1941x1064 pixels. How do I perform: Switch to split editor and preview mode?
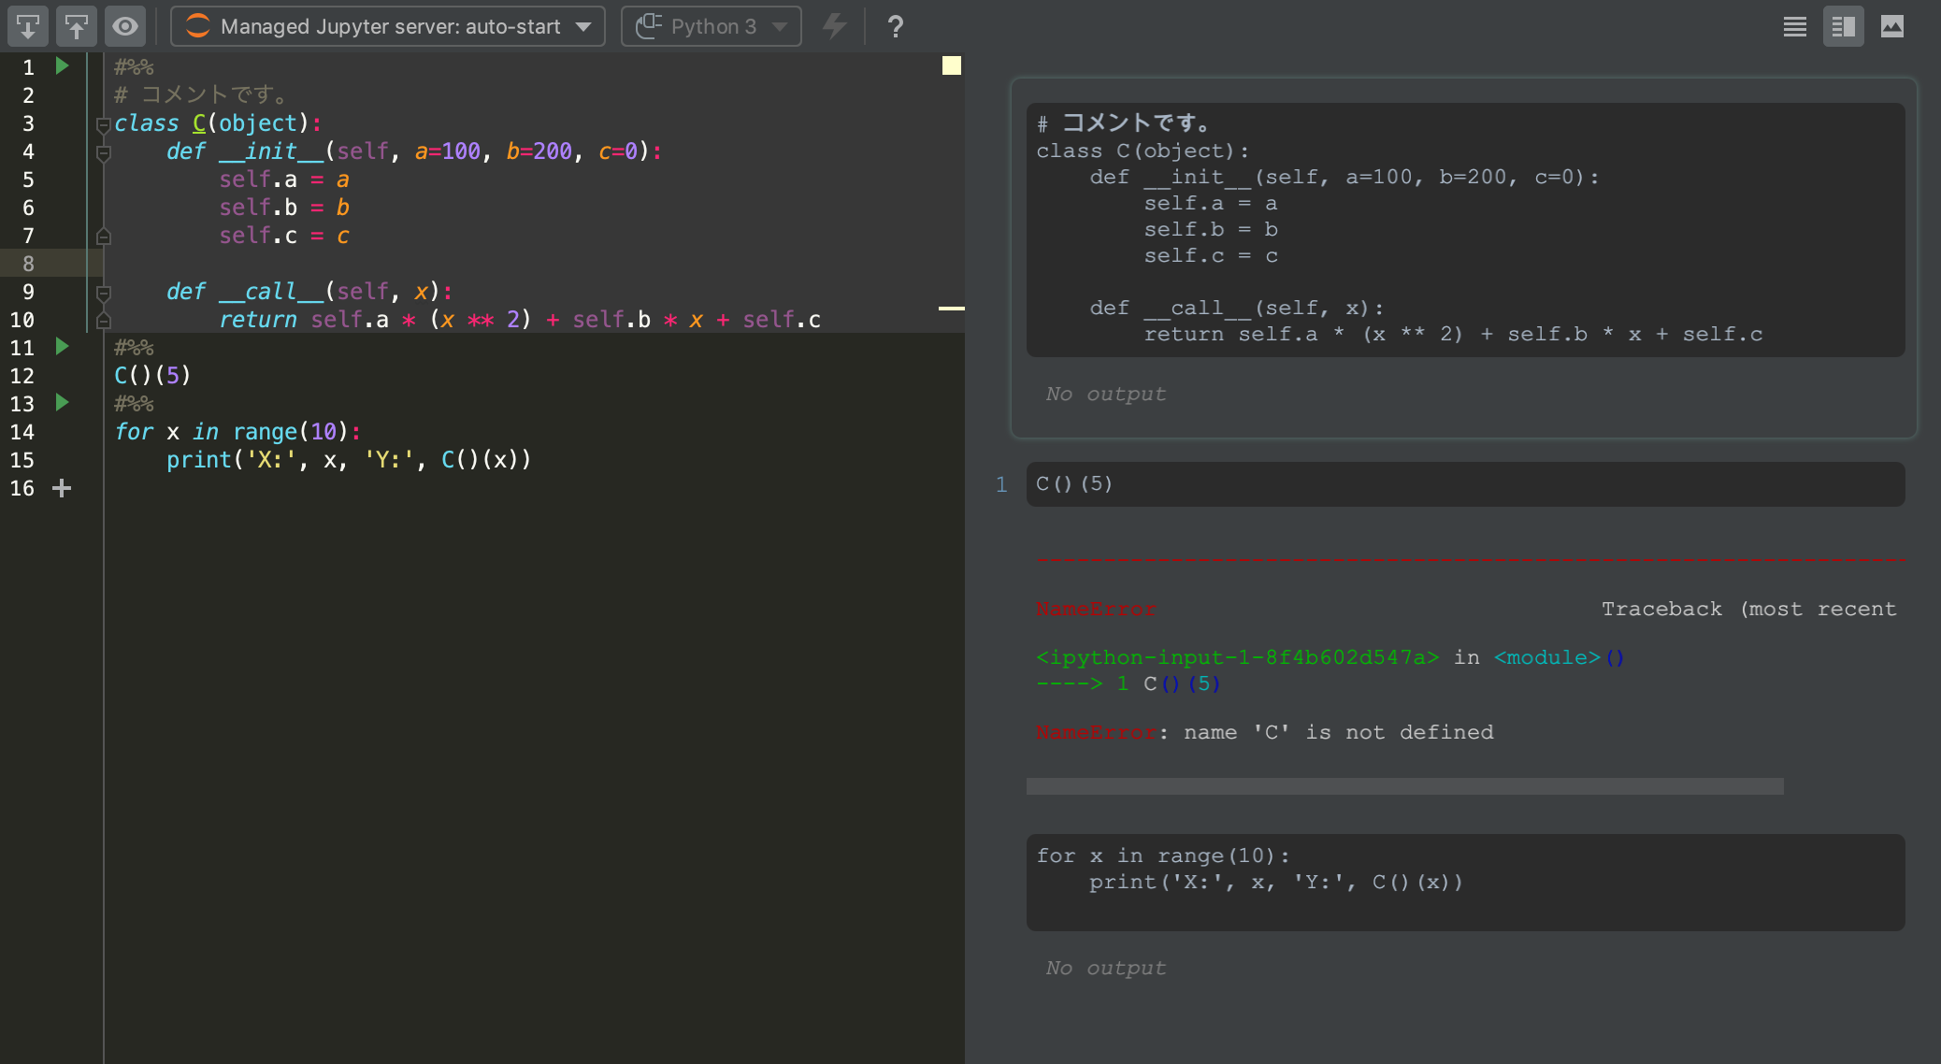(x=1844, y=26)
